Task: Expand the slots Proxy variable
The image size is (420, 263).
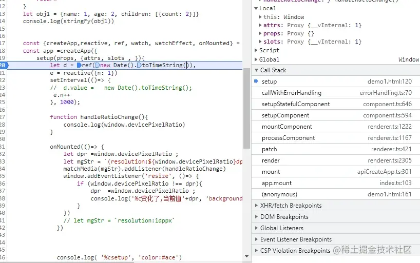Action: 260,42
